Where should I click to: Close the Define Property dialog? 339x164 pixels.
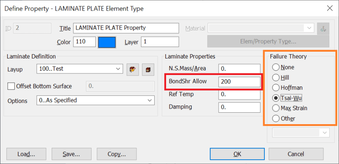330,8
